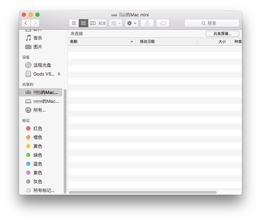Sort by 修改日期 column header
The image size is (261, 222).
tap(166, 42)
